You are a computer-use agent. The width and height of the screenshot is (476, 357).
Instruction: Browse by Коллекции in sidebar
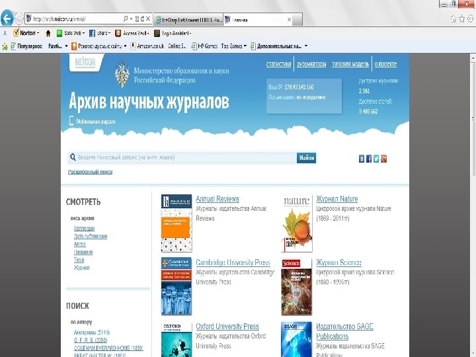(84, 228)
